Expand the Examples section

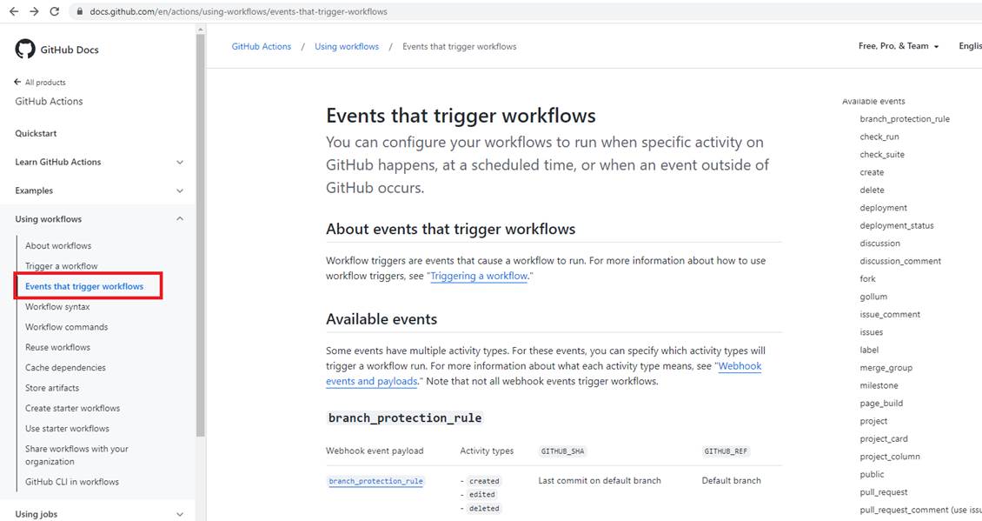[180, 190]
